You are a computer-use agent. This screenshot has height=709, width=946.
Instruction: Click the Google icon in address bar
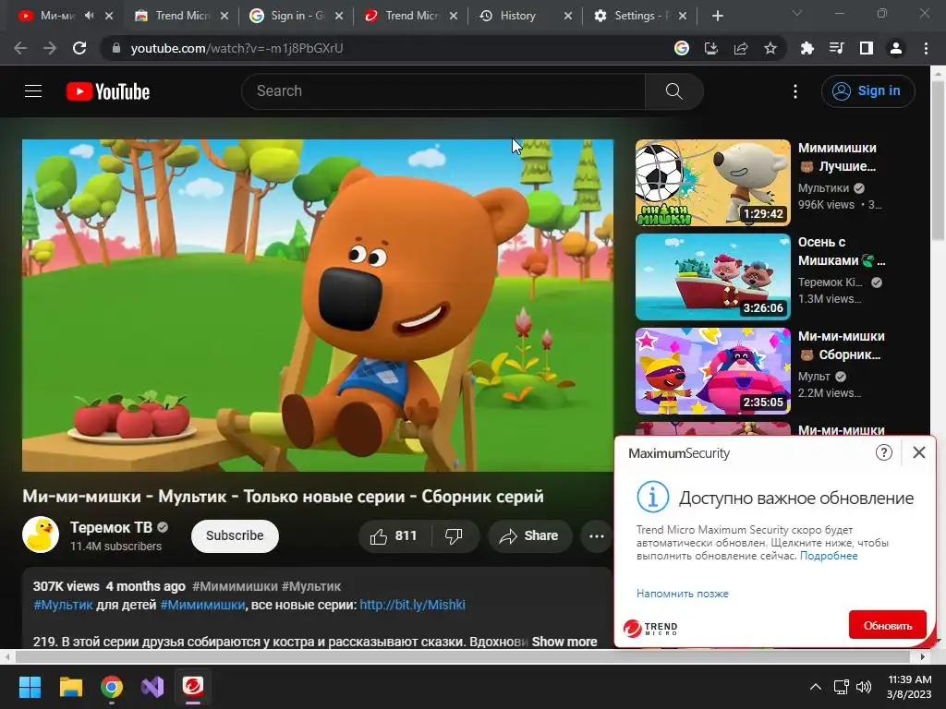682,48
